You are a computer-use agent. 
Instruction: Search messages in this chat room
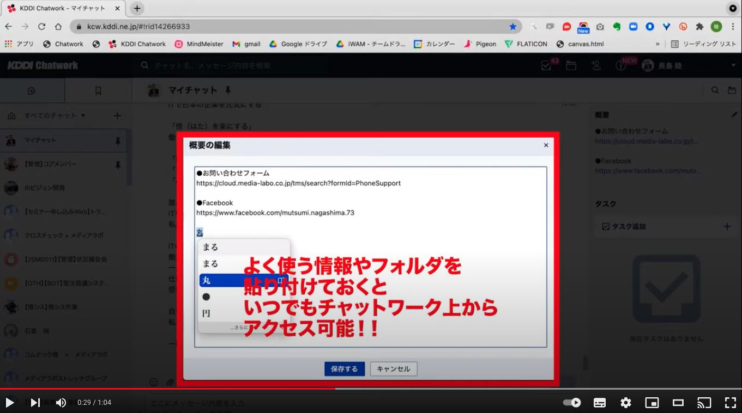715,90
